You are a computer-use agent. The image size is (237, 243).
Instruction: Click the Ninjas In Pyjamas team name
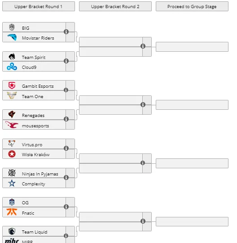pyautogui.click(x=40, y=174)
